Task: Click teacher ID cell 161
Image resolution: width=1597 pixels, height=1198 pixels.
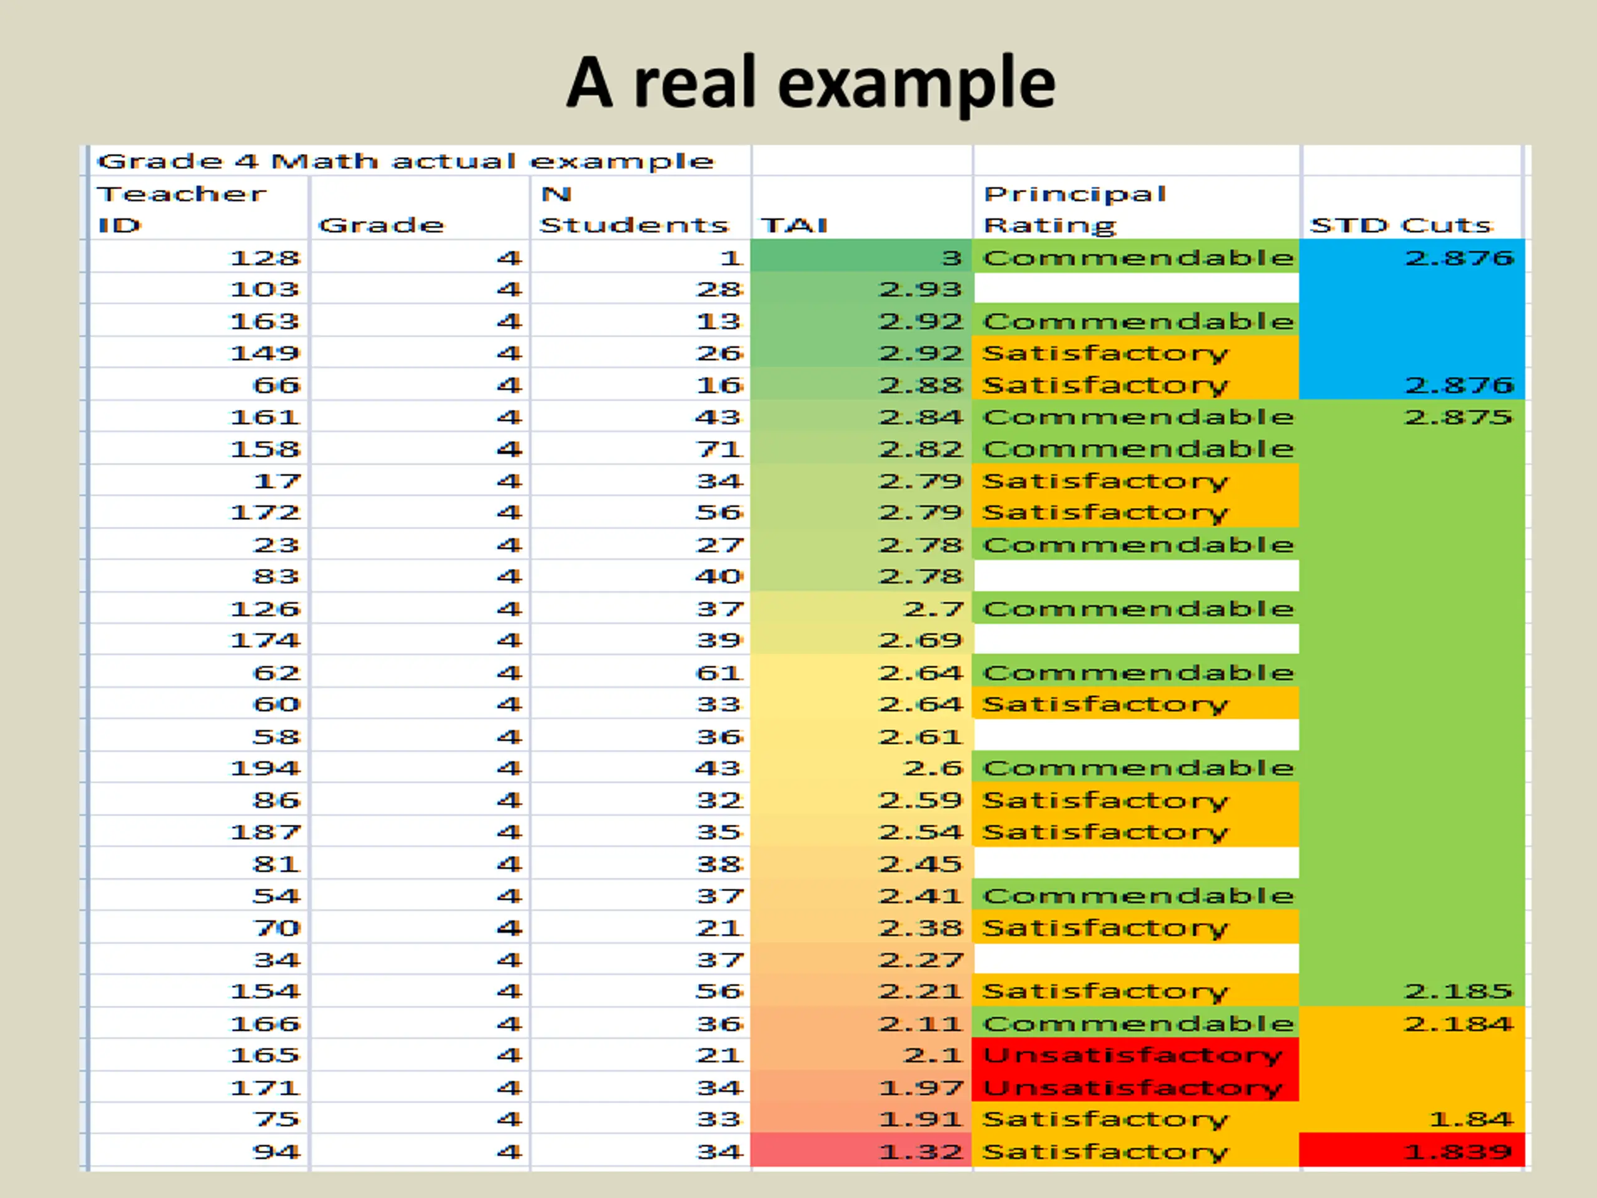Action: 198,416
